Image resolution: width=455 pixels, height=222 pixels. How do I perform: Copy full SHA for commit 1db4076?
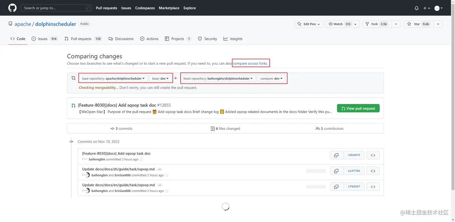pyautogui.click(x=336, y=155)
